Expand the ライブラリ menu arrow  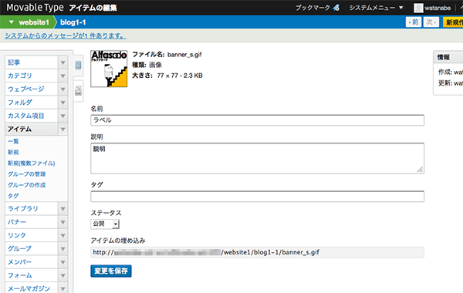point(63,209)
